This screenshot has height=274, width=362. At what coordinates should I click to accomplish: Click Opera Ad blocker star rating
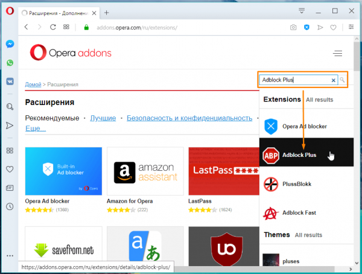point(39,210)
